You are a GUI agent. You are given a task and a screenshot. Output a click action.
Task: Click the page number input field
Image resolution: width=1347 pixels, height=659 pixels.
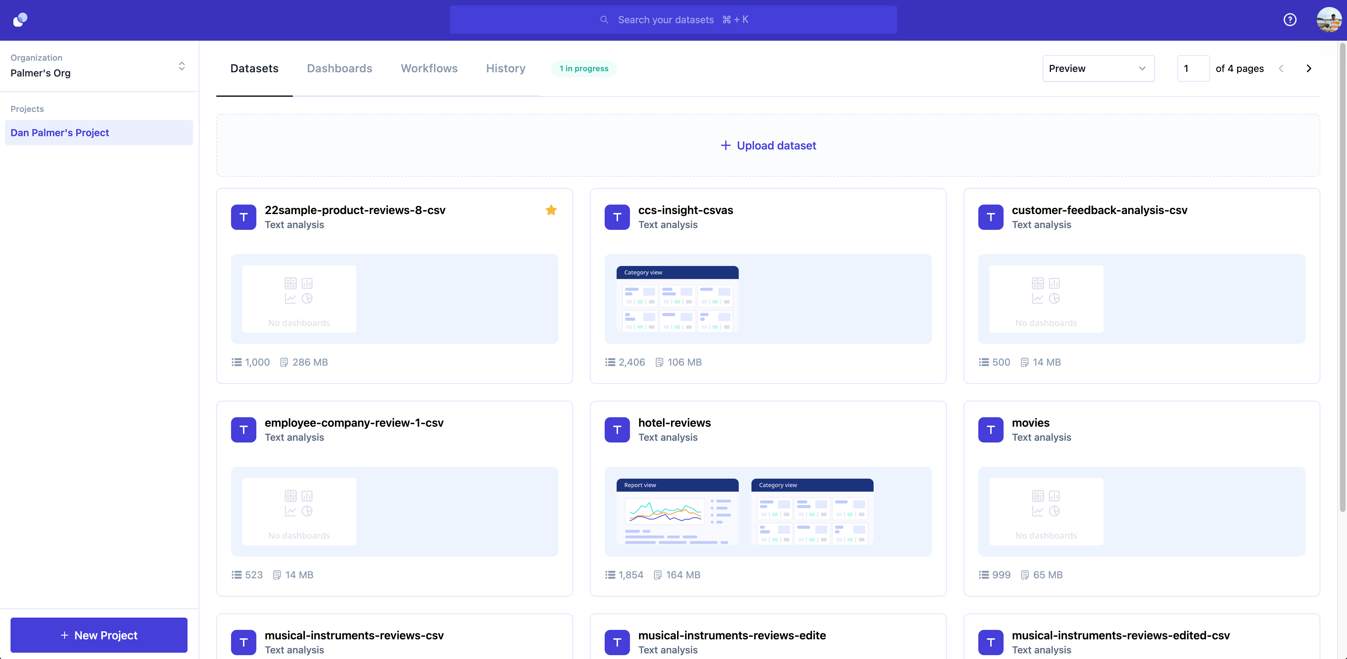pos(1193,68)
